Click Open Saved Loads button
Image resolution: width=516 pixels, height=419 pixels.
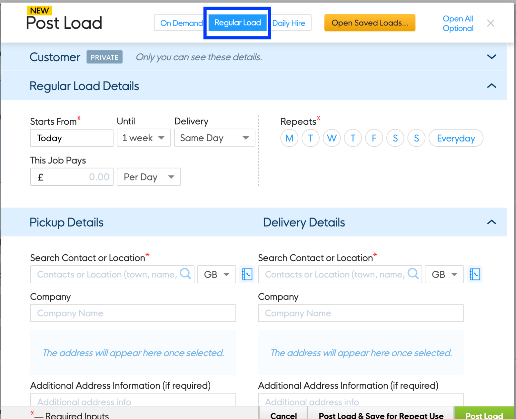[370, 23]
